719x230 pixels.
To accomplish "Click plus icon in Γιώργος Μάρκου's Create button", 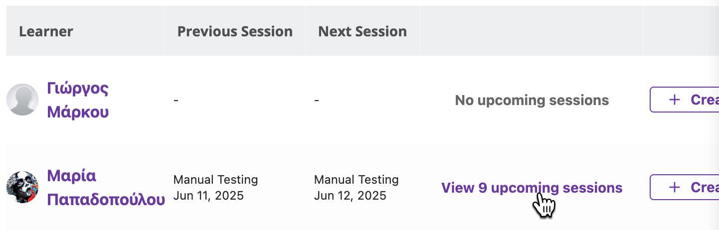I will coord(674,100).
